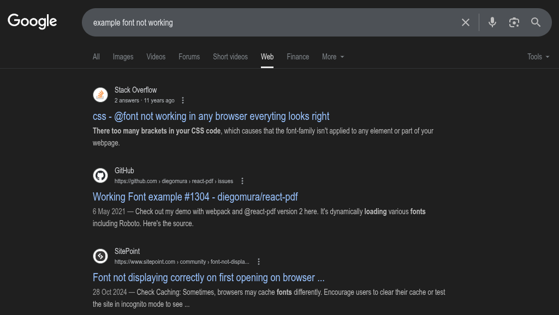The height and width of the screenshot is (315, 559).
Task: Switch to the Images tab
Action: click(x=123, y=57)
